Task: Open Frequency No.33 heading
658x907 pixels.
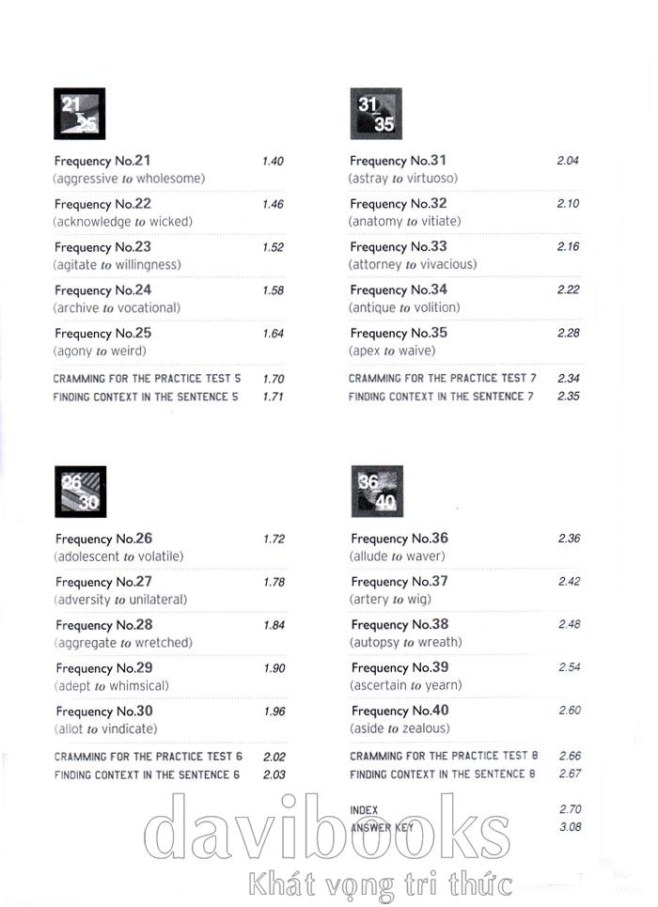Action: click(399, 247)
